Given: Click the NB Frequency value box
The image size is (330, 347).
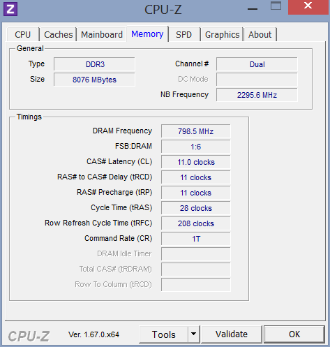Looking at the screenshot, I should pos(257,95).
